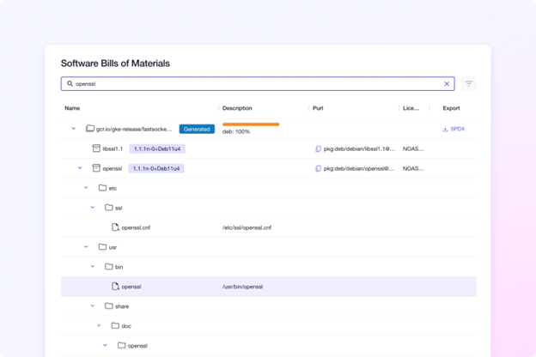Download the SPDX export
The height and width of the screenshot is (357, 536).
[x=453, y=129]
